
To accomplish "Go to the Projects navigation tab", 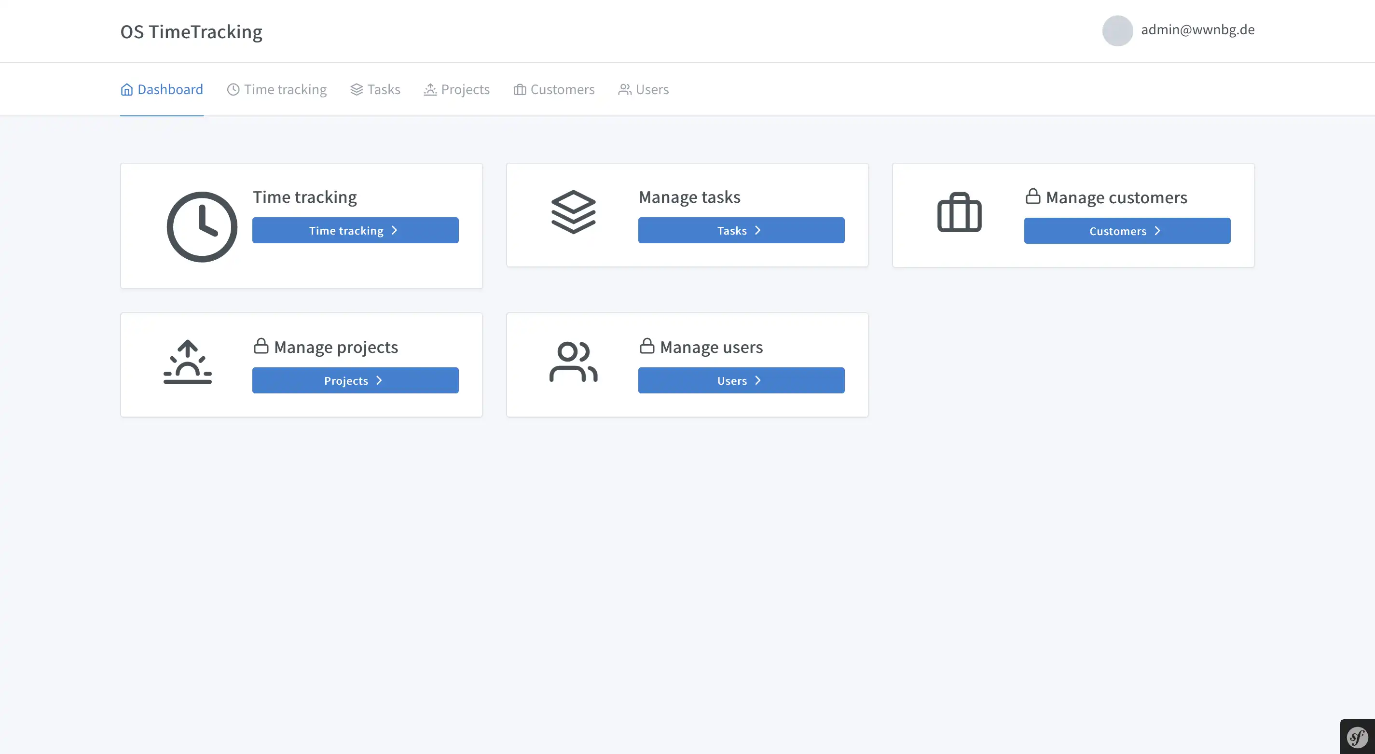I will (456, 89).
